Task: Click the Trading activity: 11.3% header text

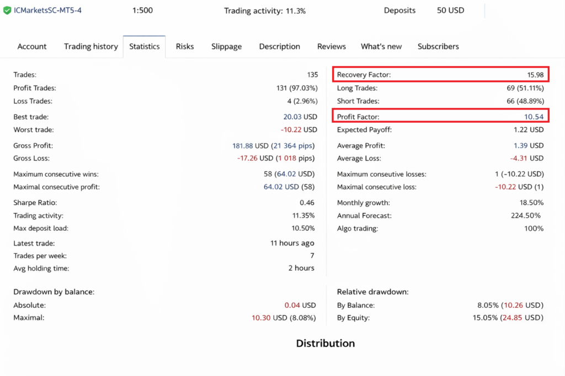Action: [x=264, y=11]
